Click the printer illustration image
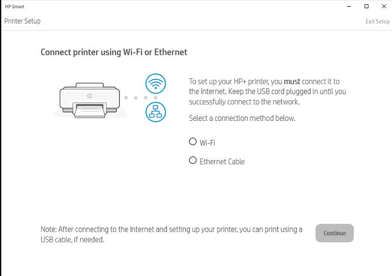Image resolution: width=392 pixels, height=276 pixels. coord(90,99)
